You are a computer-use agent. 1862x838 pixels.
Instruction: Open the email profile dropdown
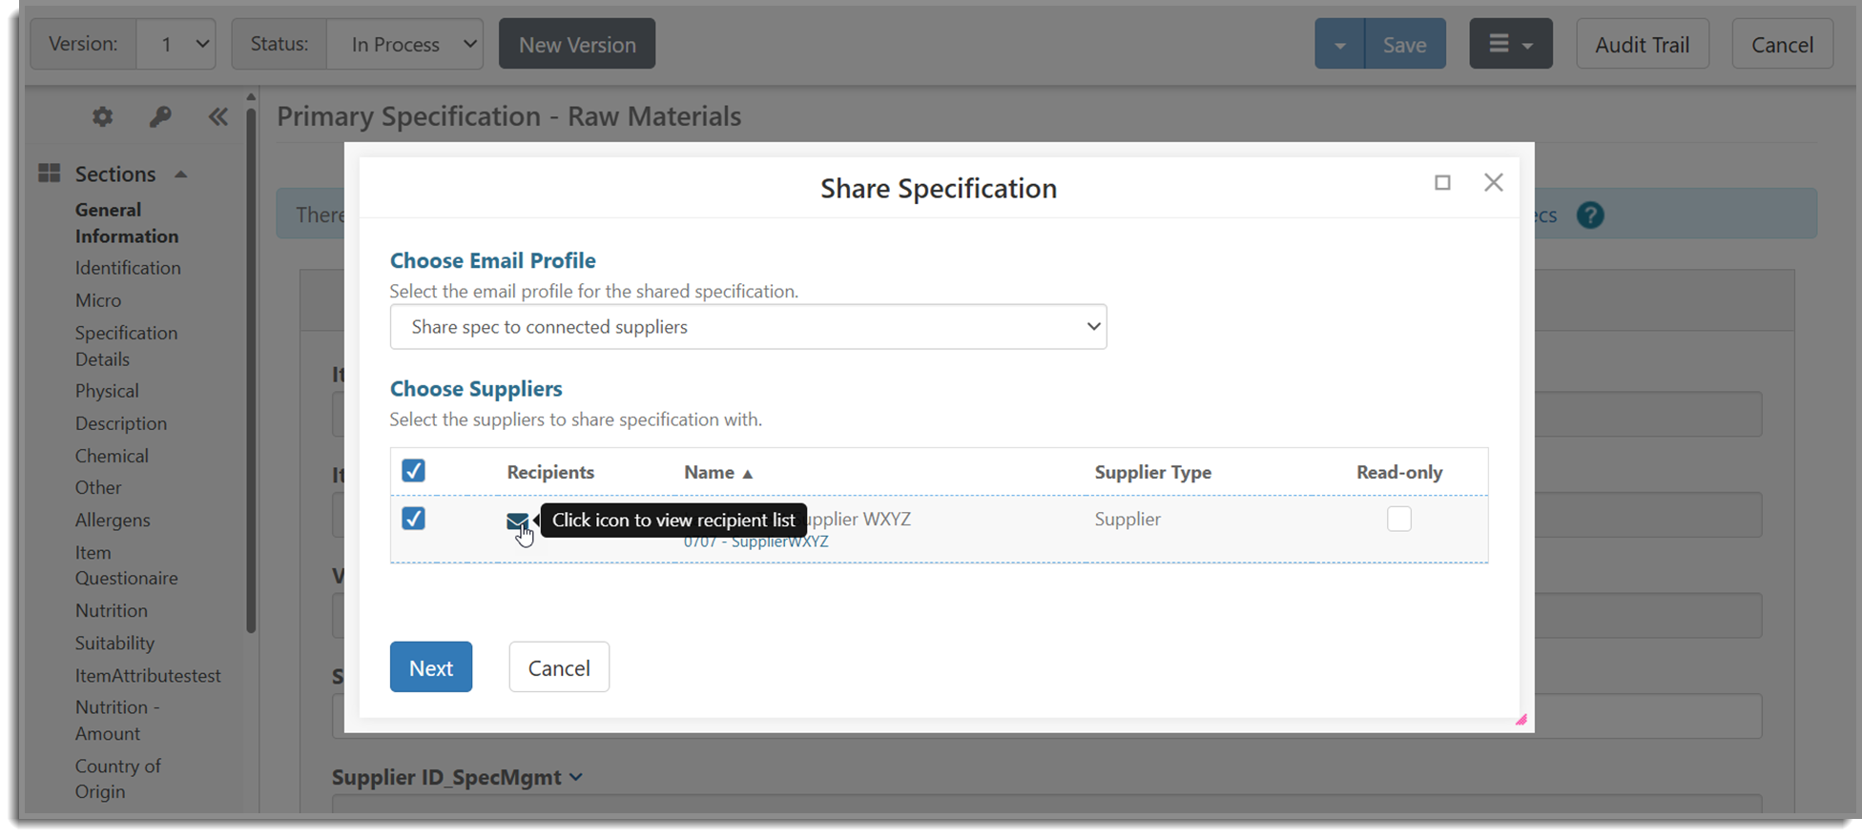coord(748,327)
